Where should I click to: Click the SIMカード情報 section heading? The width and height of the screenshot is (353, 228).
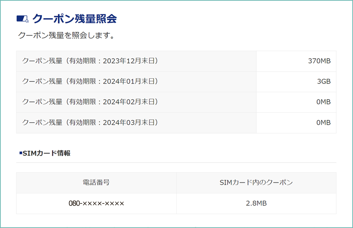[45, 153]
